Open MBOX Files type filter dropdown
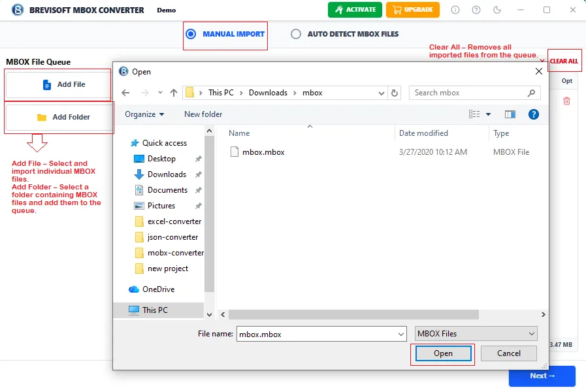The height and width of the screenshot is (390, 586). click(x=476, y=334)
